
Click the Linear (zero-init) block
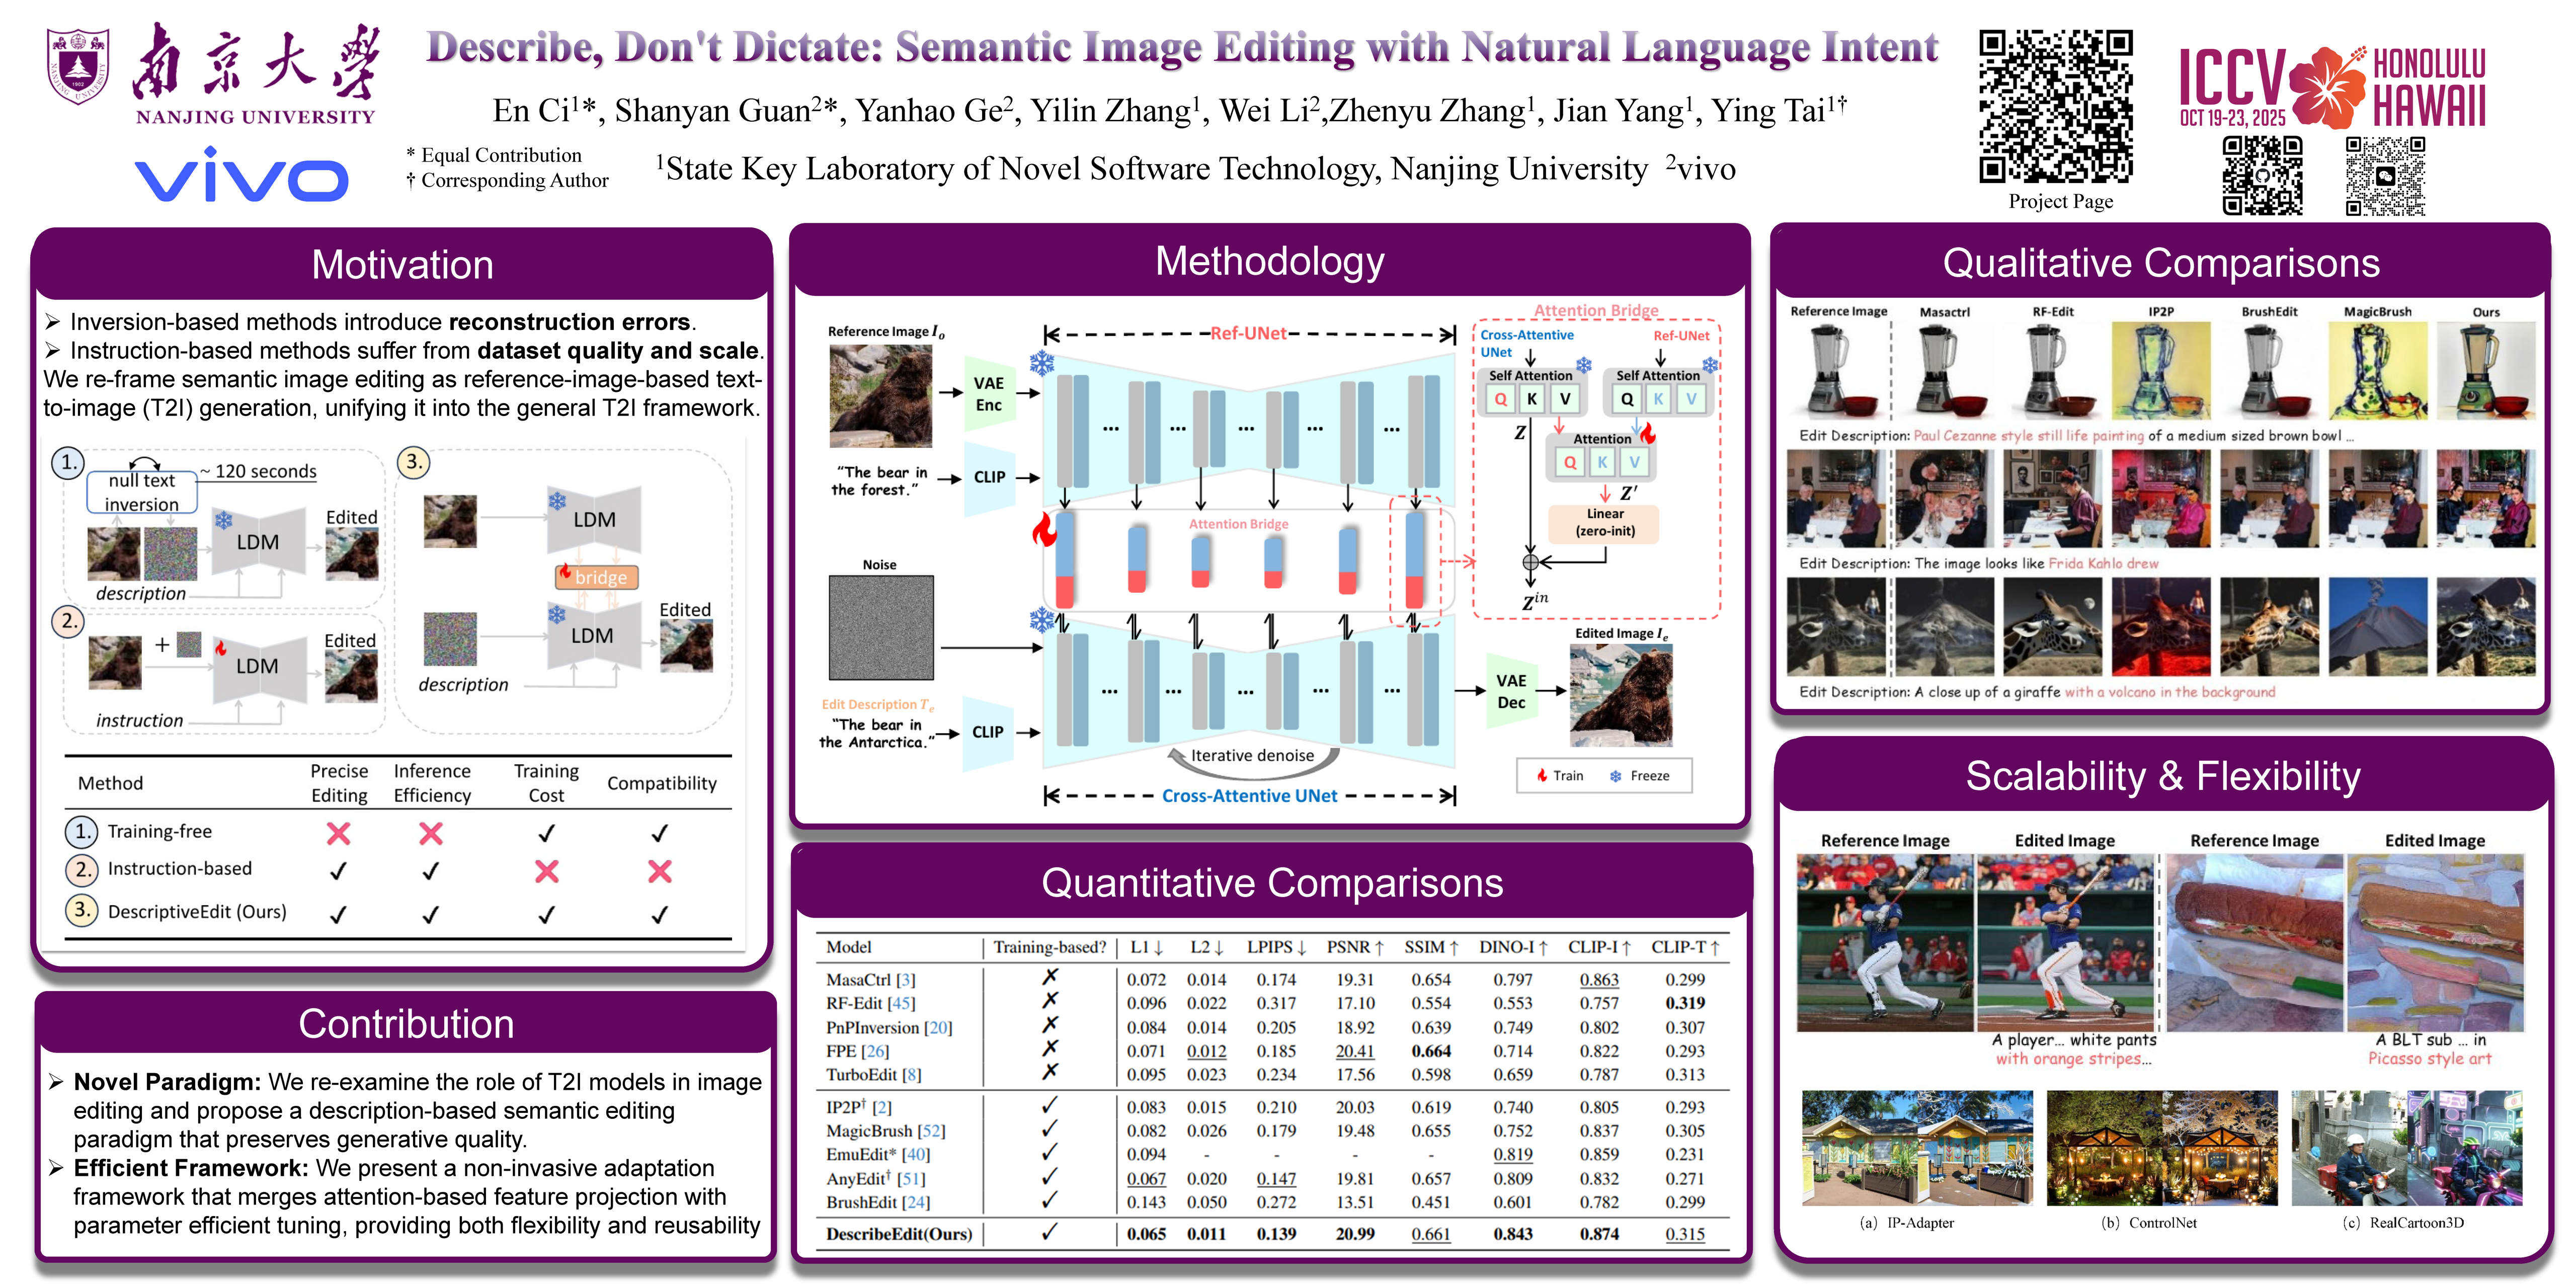[1604, 522]
